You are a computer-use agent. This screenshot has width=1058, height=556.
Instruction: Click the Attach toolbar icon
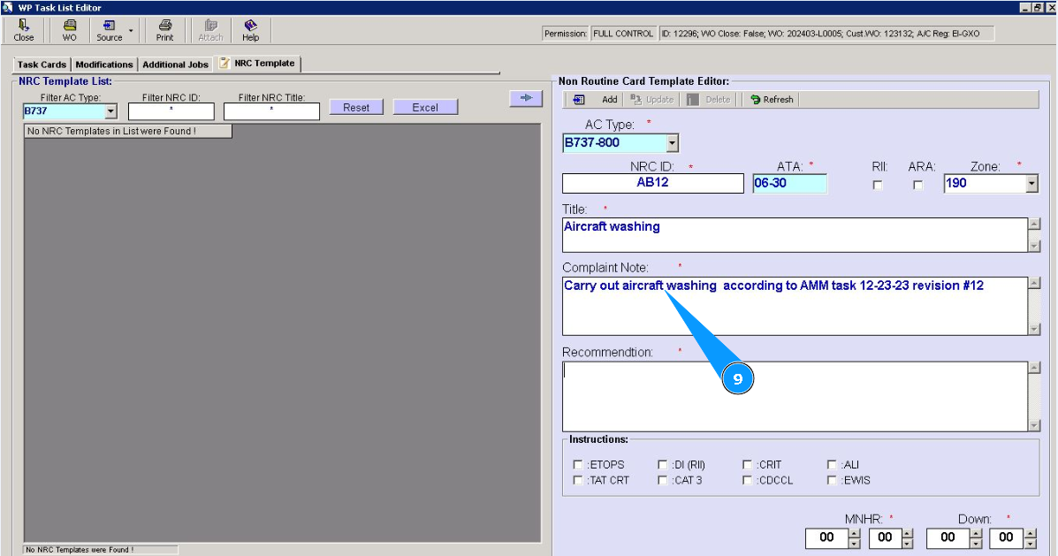[210, 30]
